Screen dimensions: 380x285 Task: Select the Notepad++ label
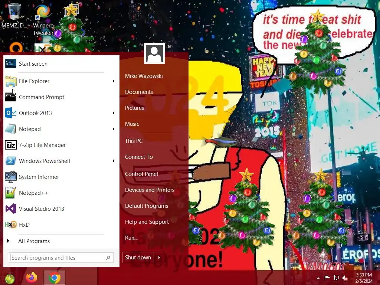pos(33,193)
